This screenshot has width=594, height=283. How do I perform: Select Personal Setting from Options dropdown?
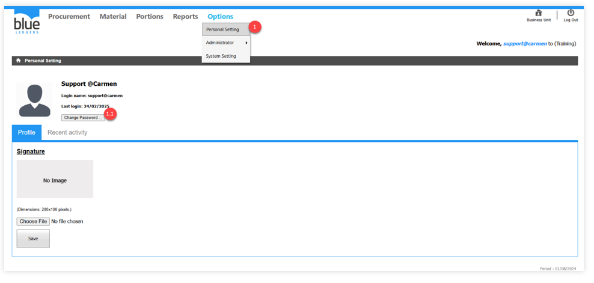pyautogui.click(x=222, y=29)
